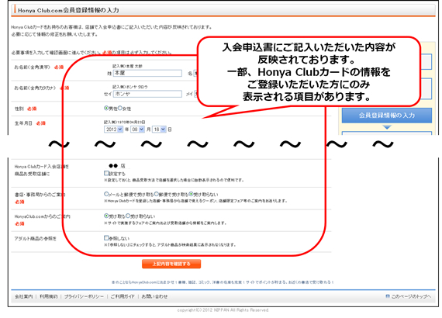Viewport: 442px width, 318px height.
Task: Click the セイ katakana field containing ホンヤ
Action: tap(147, 94)
